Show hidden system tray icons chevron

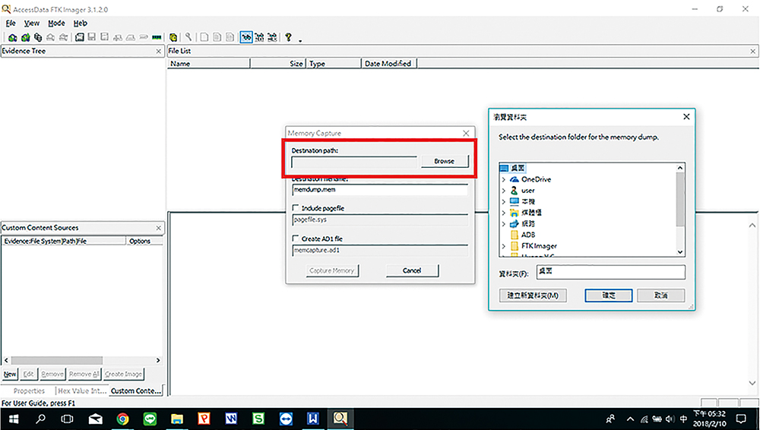[630, 419]
